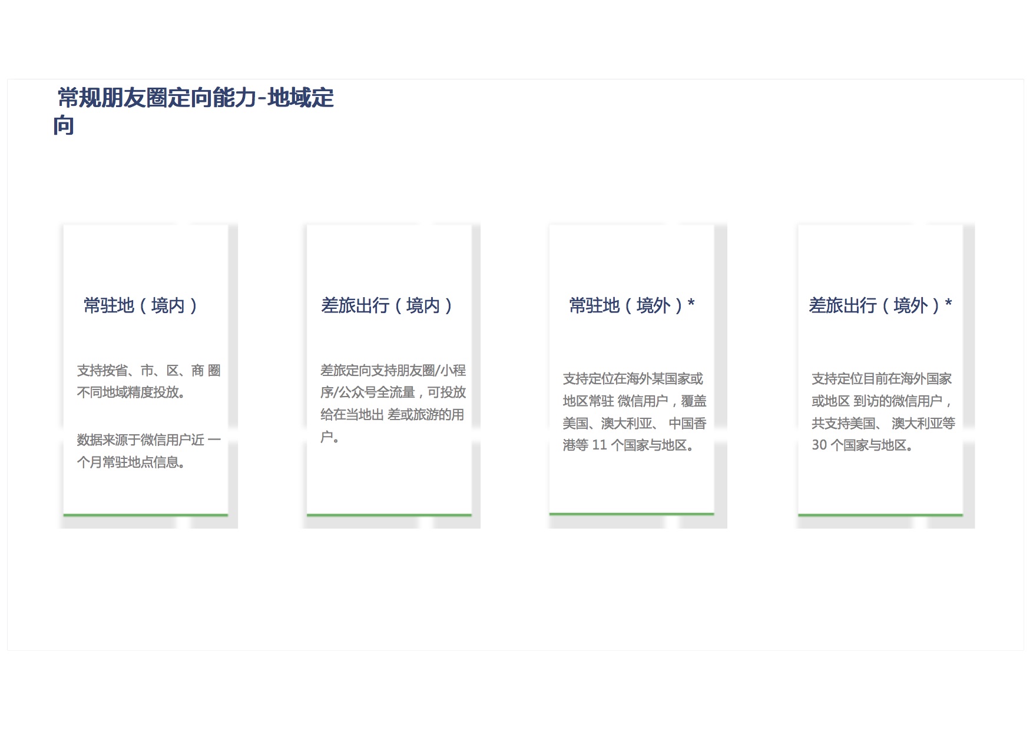Click green bottom line of 差旅出行（境外）card

click(880, 515)
